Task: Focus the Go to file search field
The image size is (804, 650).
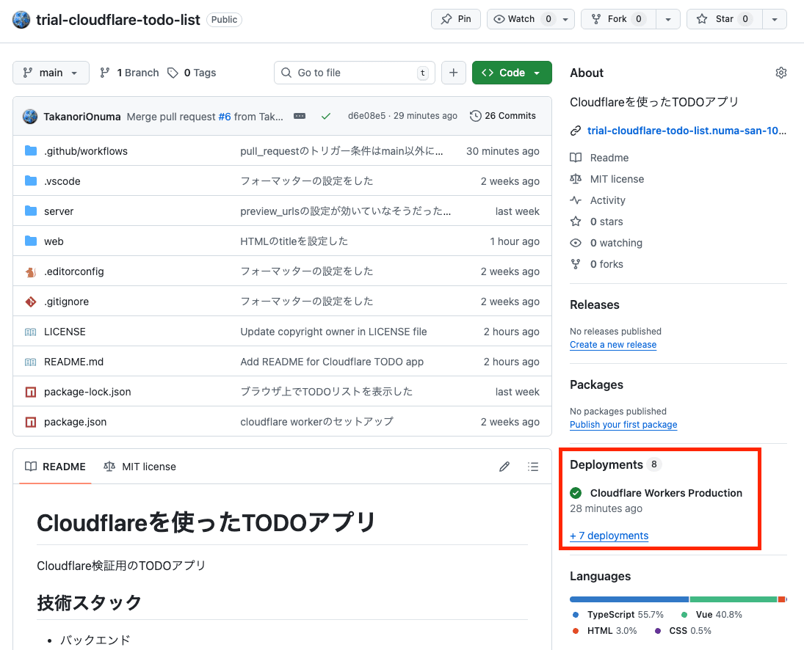Action: 355,73
